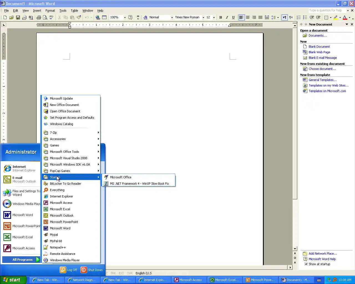Open the Format menu
The image size is (355, 284).
click(50, 11)
